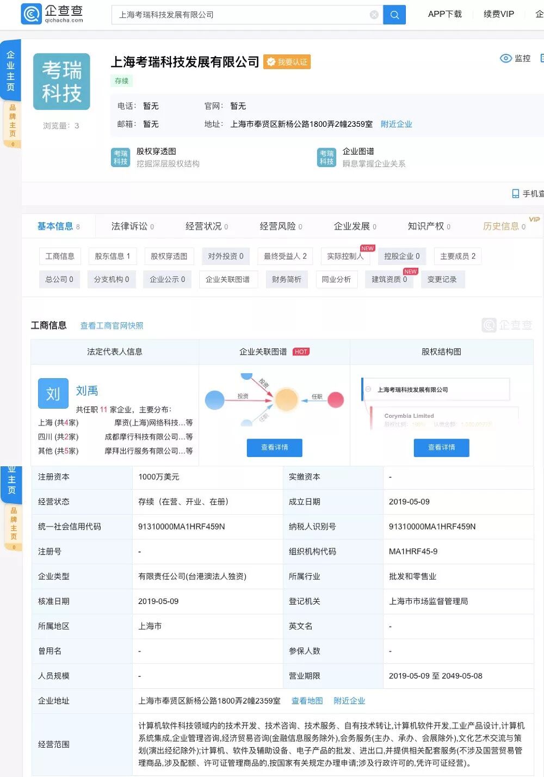Select the 股权穿透图 sub-section button
The width and height of the screenshot is (544, 777).
click(169, 256)
